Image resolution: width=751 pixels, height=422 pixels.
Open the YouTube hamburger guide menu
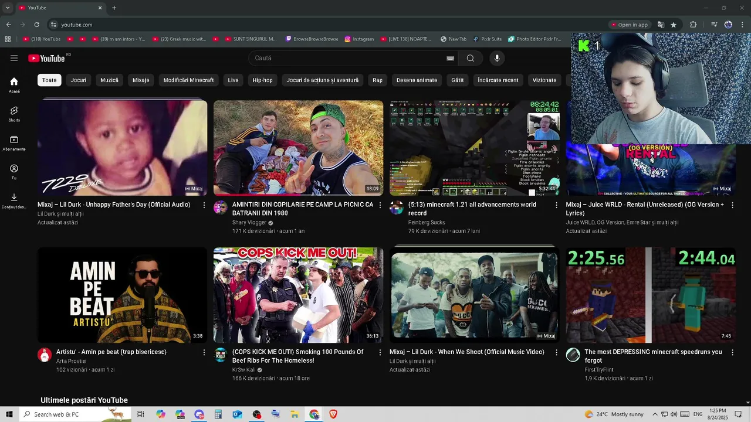(x=14, y=58)
